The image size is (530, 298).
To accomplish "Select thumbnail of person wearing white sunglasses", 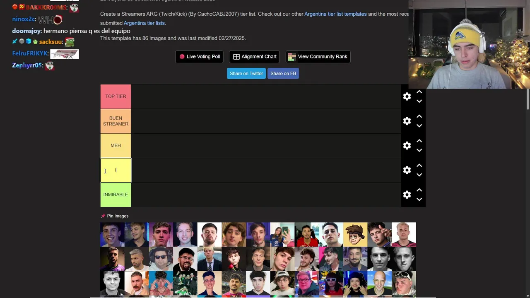I will click(x=331, y=283).
